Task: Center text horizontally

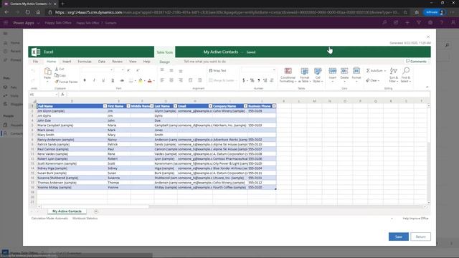Action: [x=171, y=80]
